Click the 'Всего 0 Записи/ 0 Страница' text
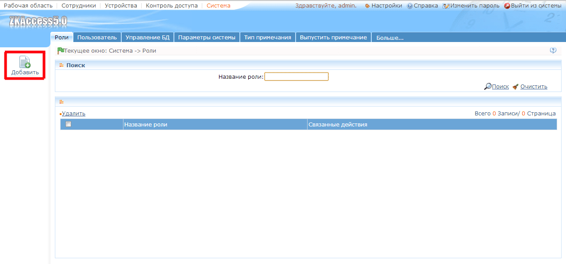Image resolution: width=566 pixels, height=264 pixels. [515, 114]
